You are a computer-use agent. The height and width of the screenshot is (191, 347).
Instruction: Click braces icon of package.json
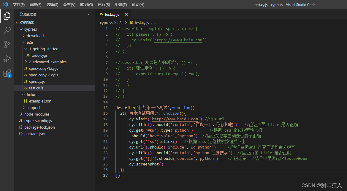[21, 134]
